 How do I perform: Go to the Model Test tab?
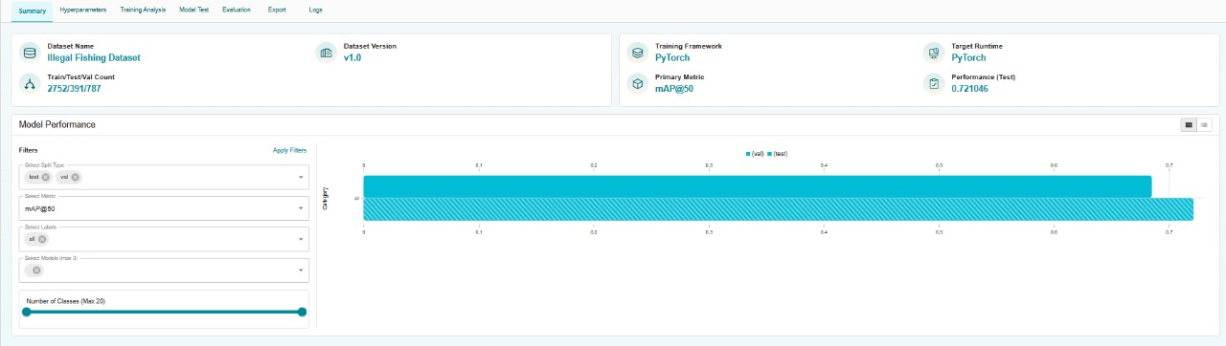(193, 10)
